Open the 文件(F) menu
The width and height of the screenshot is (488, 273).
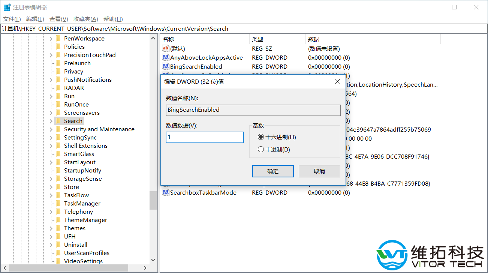point(12,19)
